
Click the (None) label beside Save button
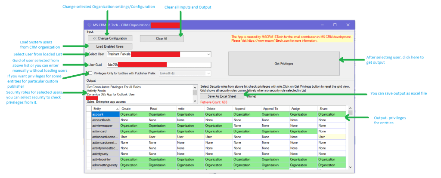pos(251,96)
